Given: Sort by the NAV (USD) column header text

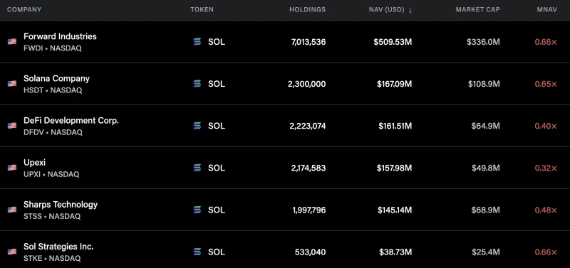Looking at the screenshot, I should point(386,10).
